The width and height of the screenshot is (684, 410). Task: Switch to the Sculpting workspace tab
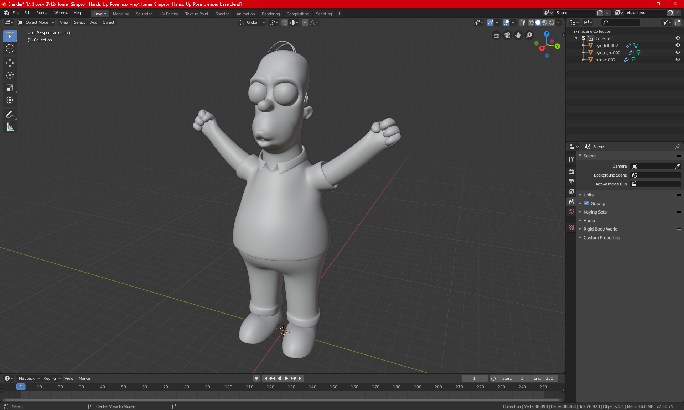click(144, 14)
